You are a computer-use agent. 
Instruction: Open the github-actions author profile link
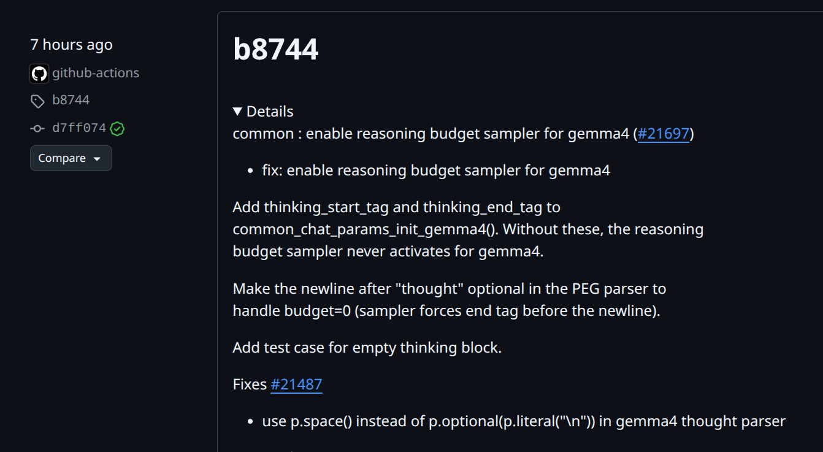[96, 73]
